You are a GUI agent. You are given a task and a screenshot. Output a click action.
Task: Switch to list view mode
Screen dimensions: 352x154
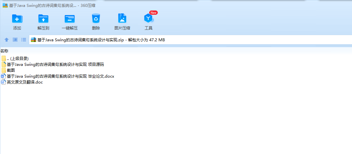click(x=24, y=40)
